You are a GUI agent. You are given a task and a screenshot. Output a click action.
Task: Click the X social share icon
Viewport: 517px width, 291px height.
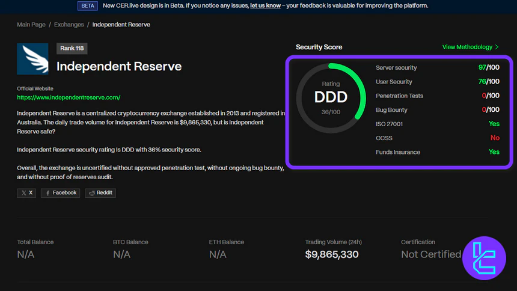point(26,193)
